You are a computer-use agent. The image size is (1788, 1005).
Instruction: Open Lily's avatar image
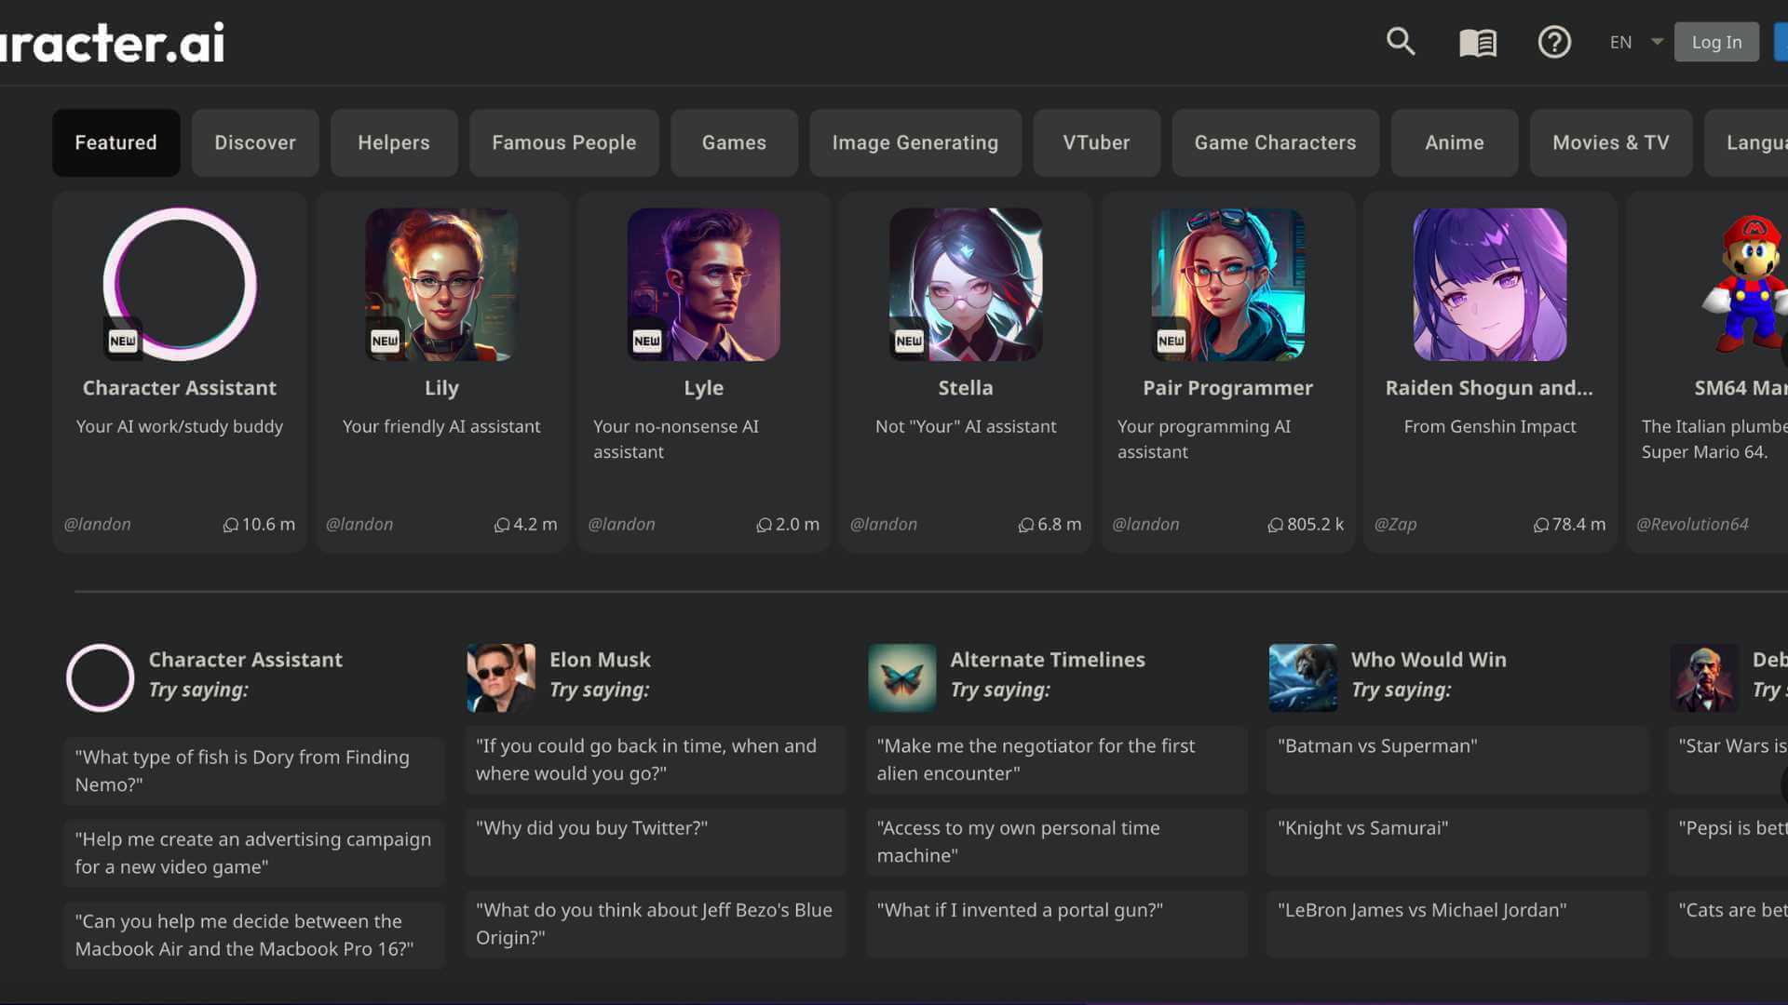(441, 284)
